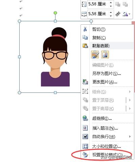Choose the Keep Source Formatting paste option
The width and height of the screenshot is (135, 162).
(x=95, y=54)
